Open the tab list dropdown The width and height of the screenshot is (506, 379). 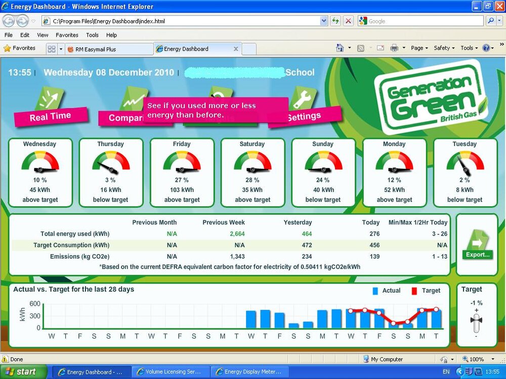click(61, 49)
